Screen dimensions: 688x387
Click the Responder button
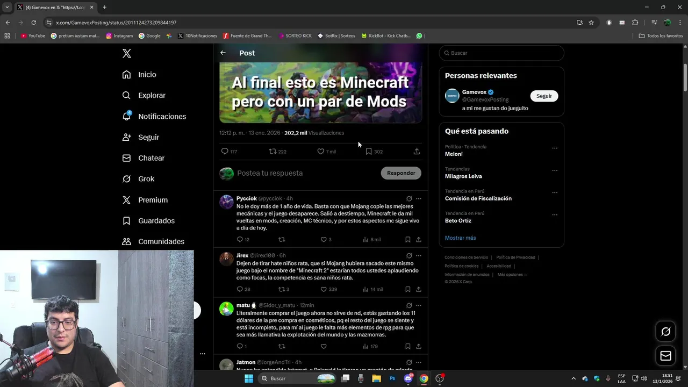pos(401,173)
